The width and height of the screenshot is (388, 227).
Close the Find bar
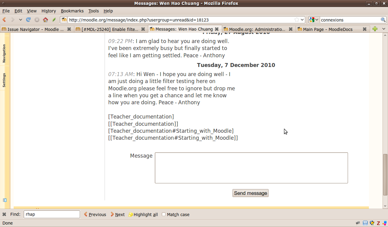4,214
